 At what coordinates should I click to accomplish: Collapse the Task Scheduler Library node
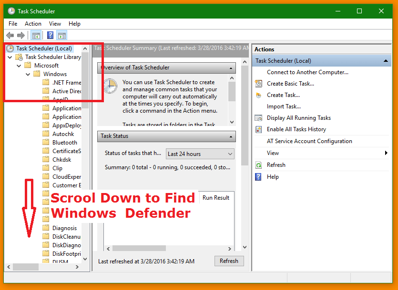(x=10, y=57)
